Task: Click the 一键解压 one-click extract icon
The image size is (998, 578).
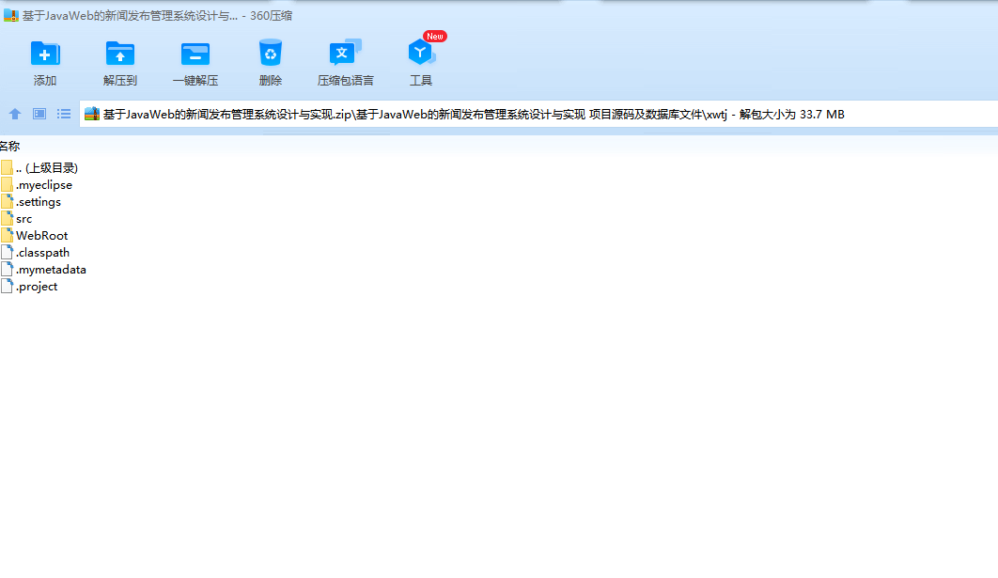Action: point(195,55)
